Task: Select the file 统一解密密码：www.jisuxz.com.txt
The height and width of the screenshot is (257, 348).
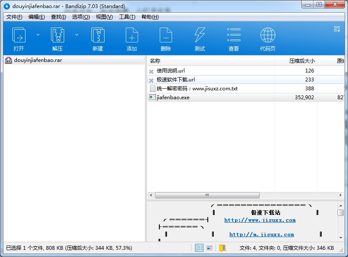Action: click(x=197, y=89)
